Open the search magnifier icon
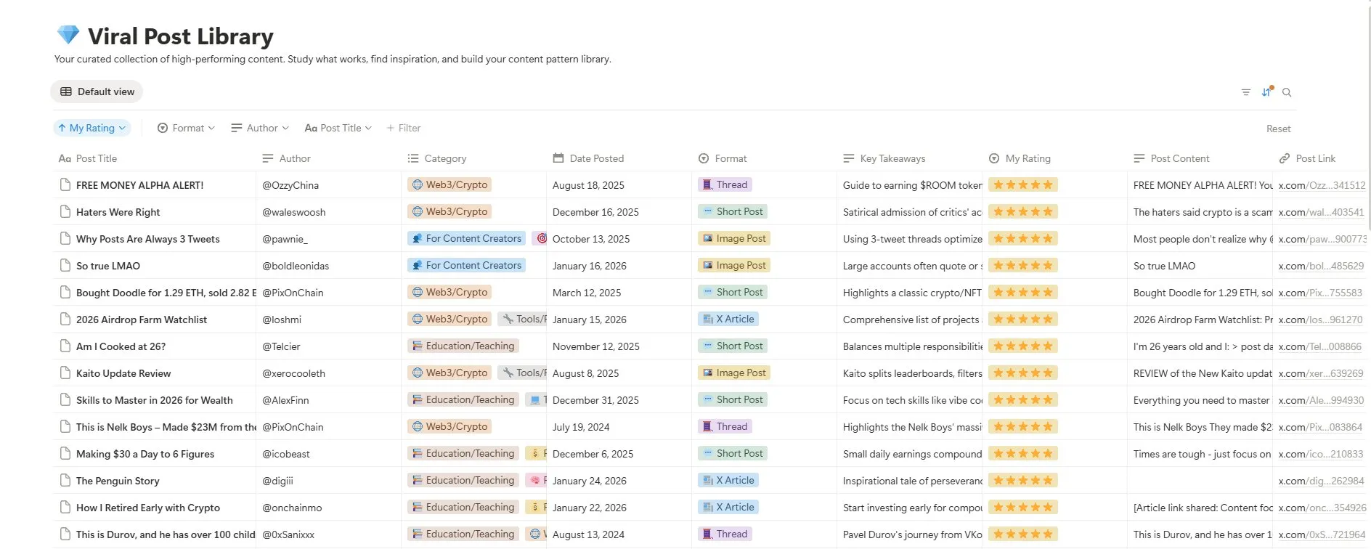Image resolution: width=1371 pixels, height=549 pixels. tap(1287, 92)
